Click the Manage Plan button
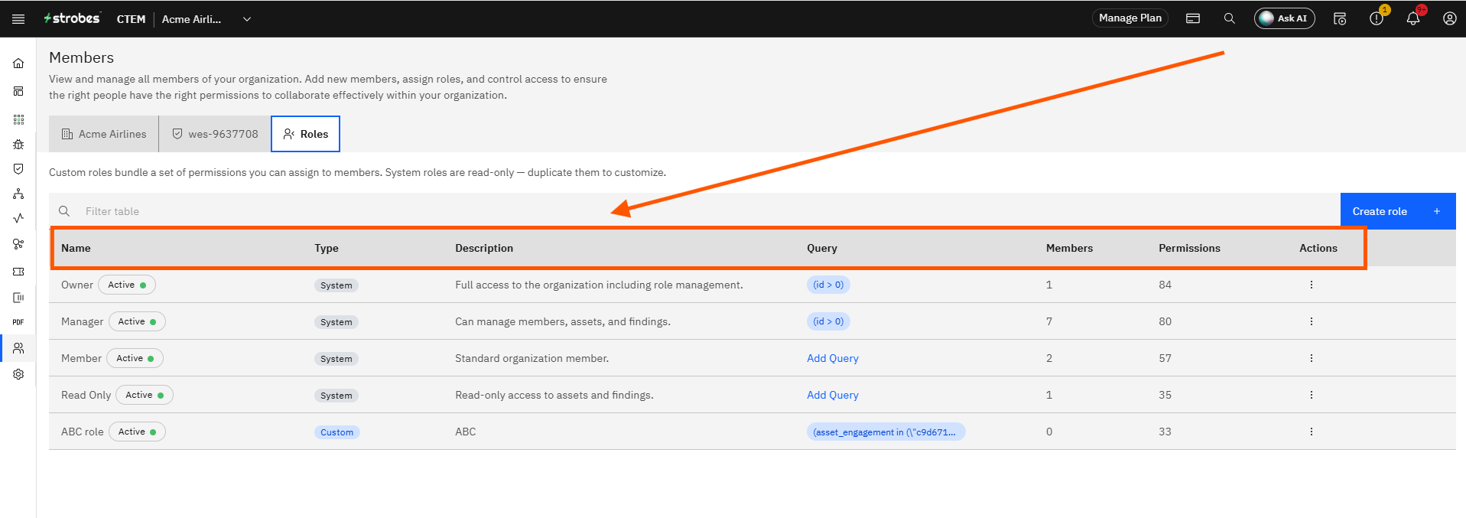 tap(1130, 18)
